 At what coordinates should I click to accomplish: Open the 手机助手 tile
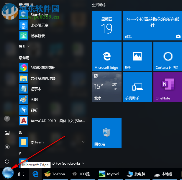pyautogui.click(x=137, y=87)
